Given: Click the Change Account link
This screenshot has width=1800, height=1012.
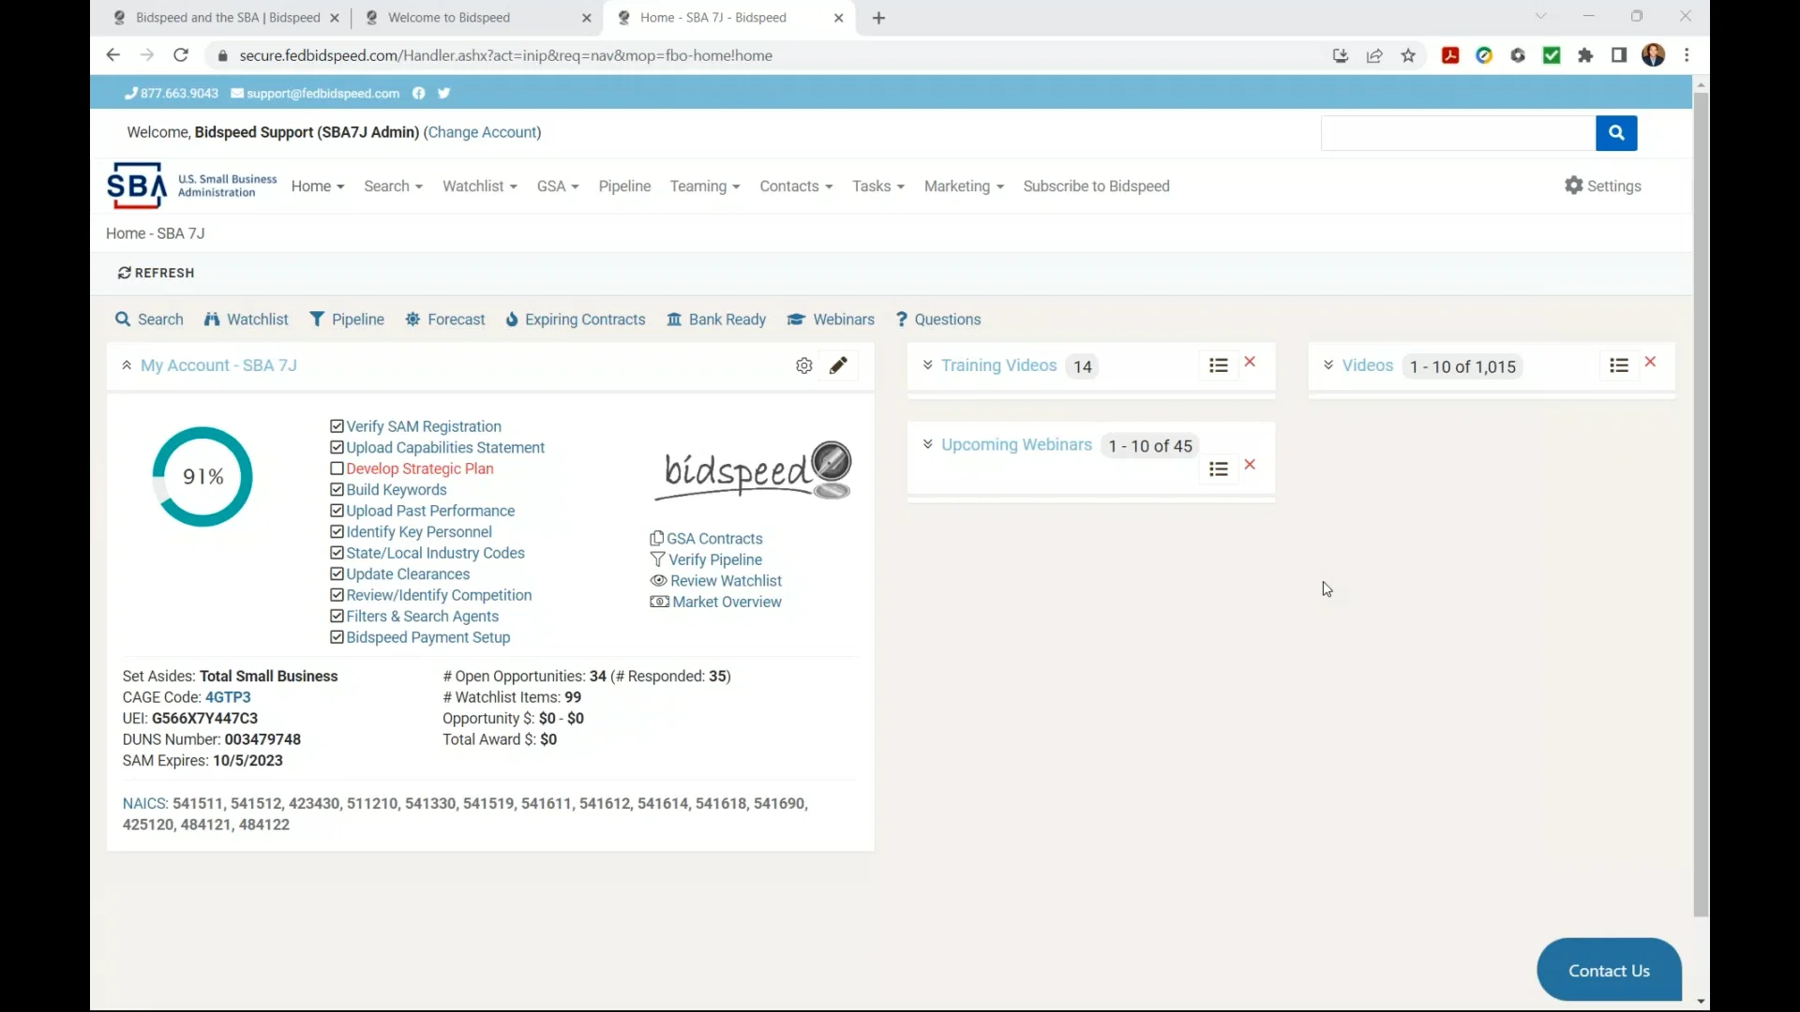Looking at the screenshot, I should point(484,132).
